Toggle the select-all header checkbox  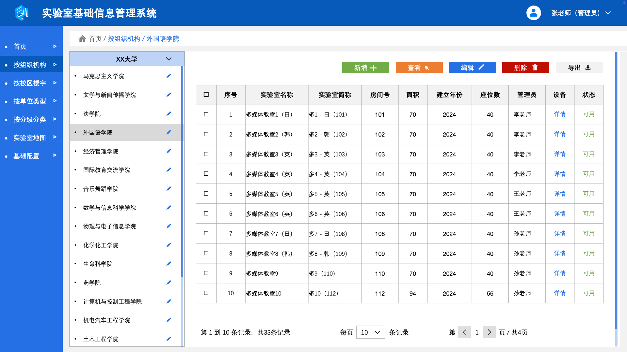coord(206,95)
